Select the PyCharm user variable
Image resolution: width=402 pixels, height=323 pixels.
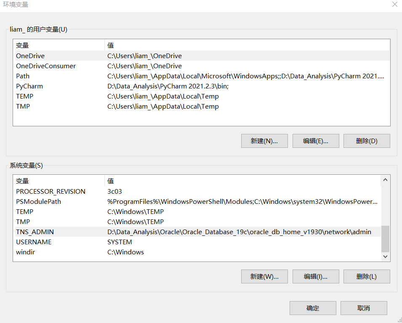[x=202, y=86]
